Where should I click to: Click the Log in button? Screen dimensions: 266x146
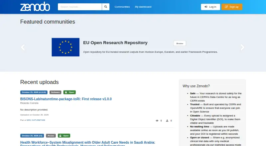point(210,7)
